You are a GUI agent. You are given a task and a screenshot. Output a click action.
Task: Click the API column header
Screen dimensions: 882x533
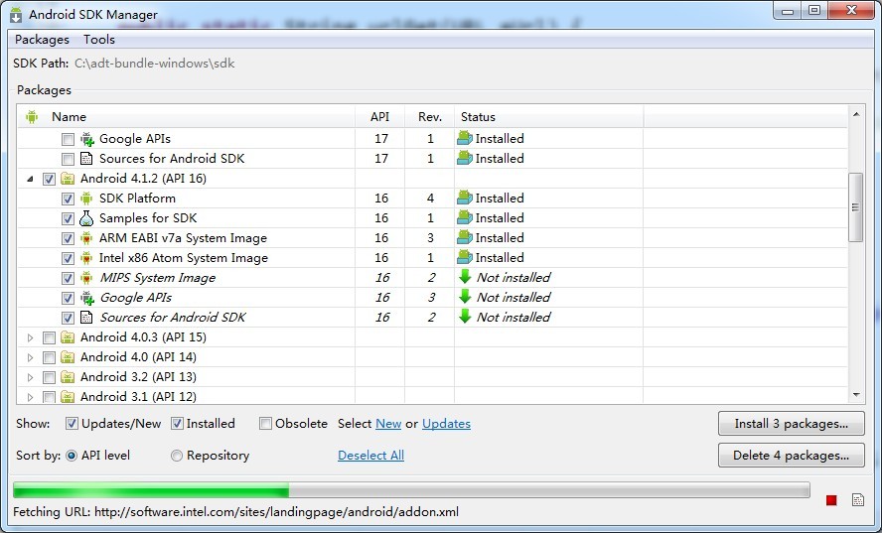pyautogui.click(x=379, y=117)
